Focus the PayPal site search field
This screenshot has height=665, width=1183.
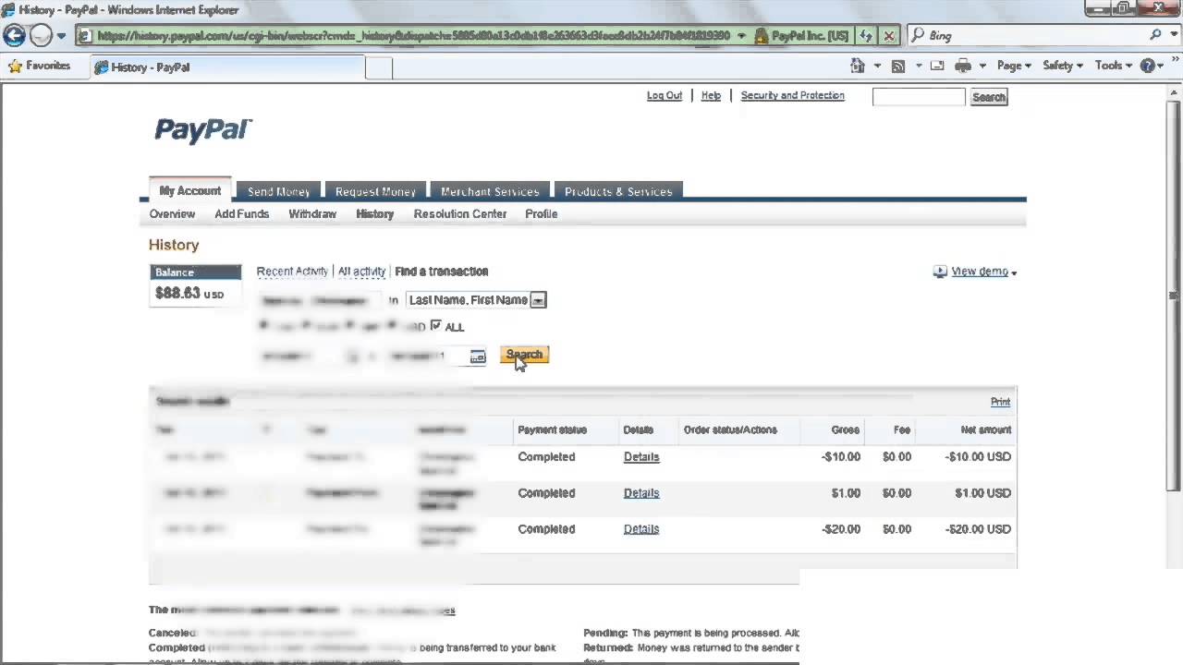(919, 97)
